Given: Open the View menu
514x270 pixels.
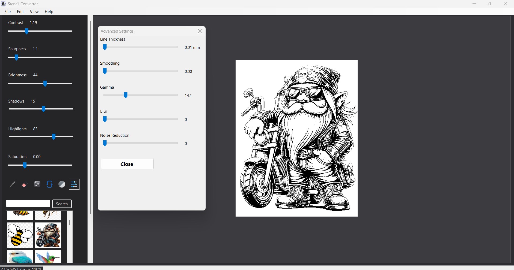Looking at the screenshot, I should (34, 11).
